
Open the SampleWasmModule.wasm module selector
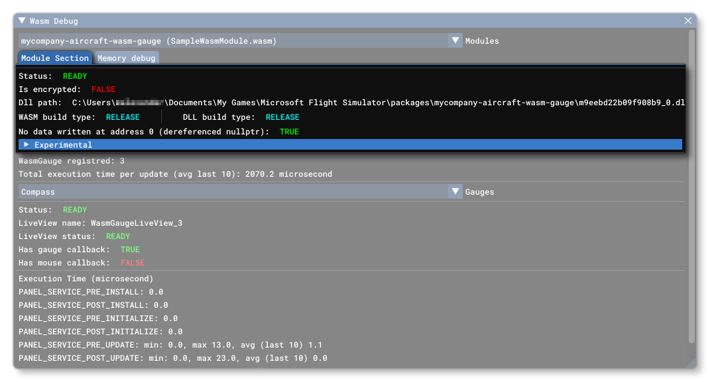tap(232, 40)
